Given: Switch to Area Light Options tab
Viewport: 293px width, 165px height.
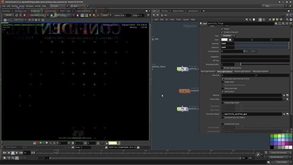Looking at the screenshot, I should [x=225, y=71].
